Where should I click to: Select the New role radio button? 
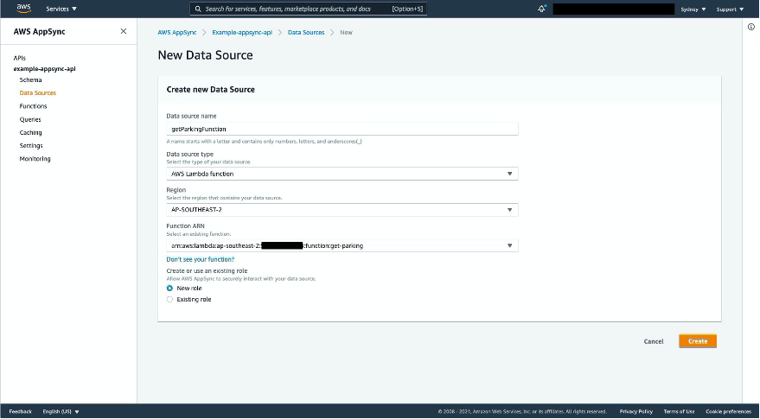pos(169,289)
